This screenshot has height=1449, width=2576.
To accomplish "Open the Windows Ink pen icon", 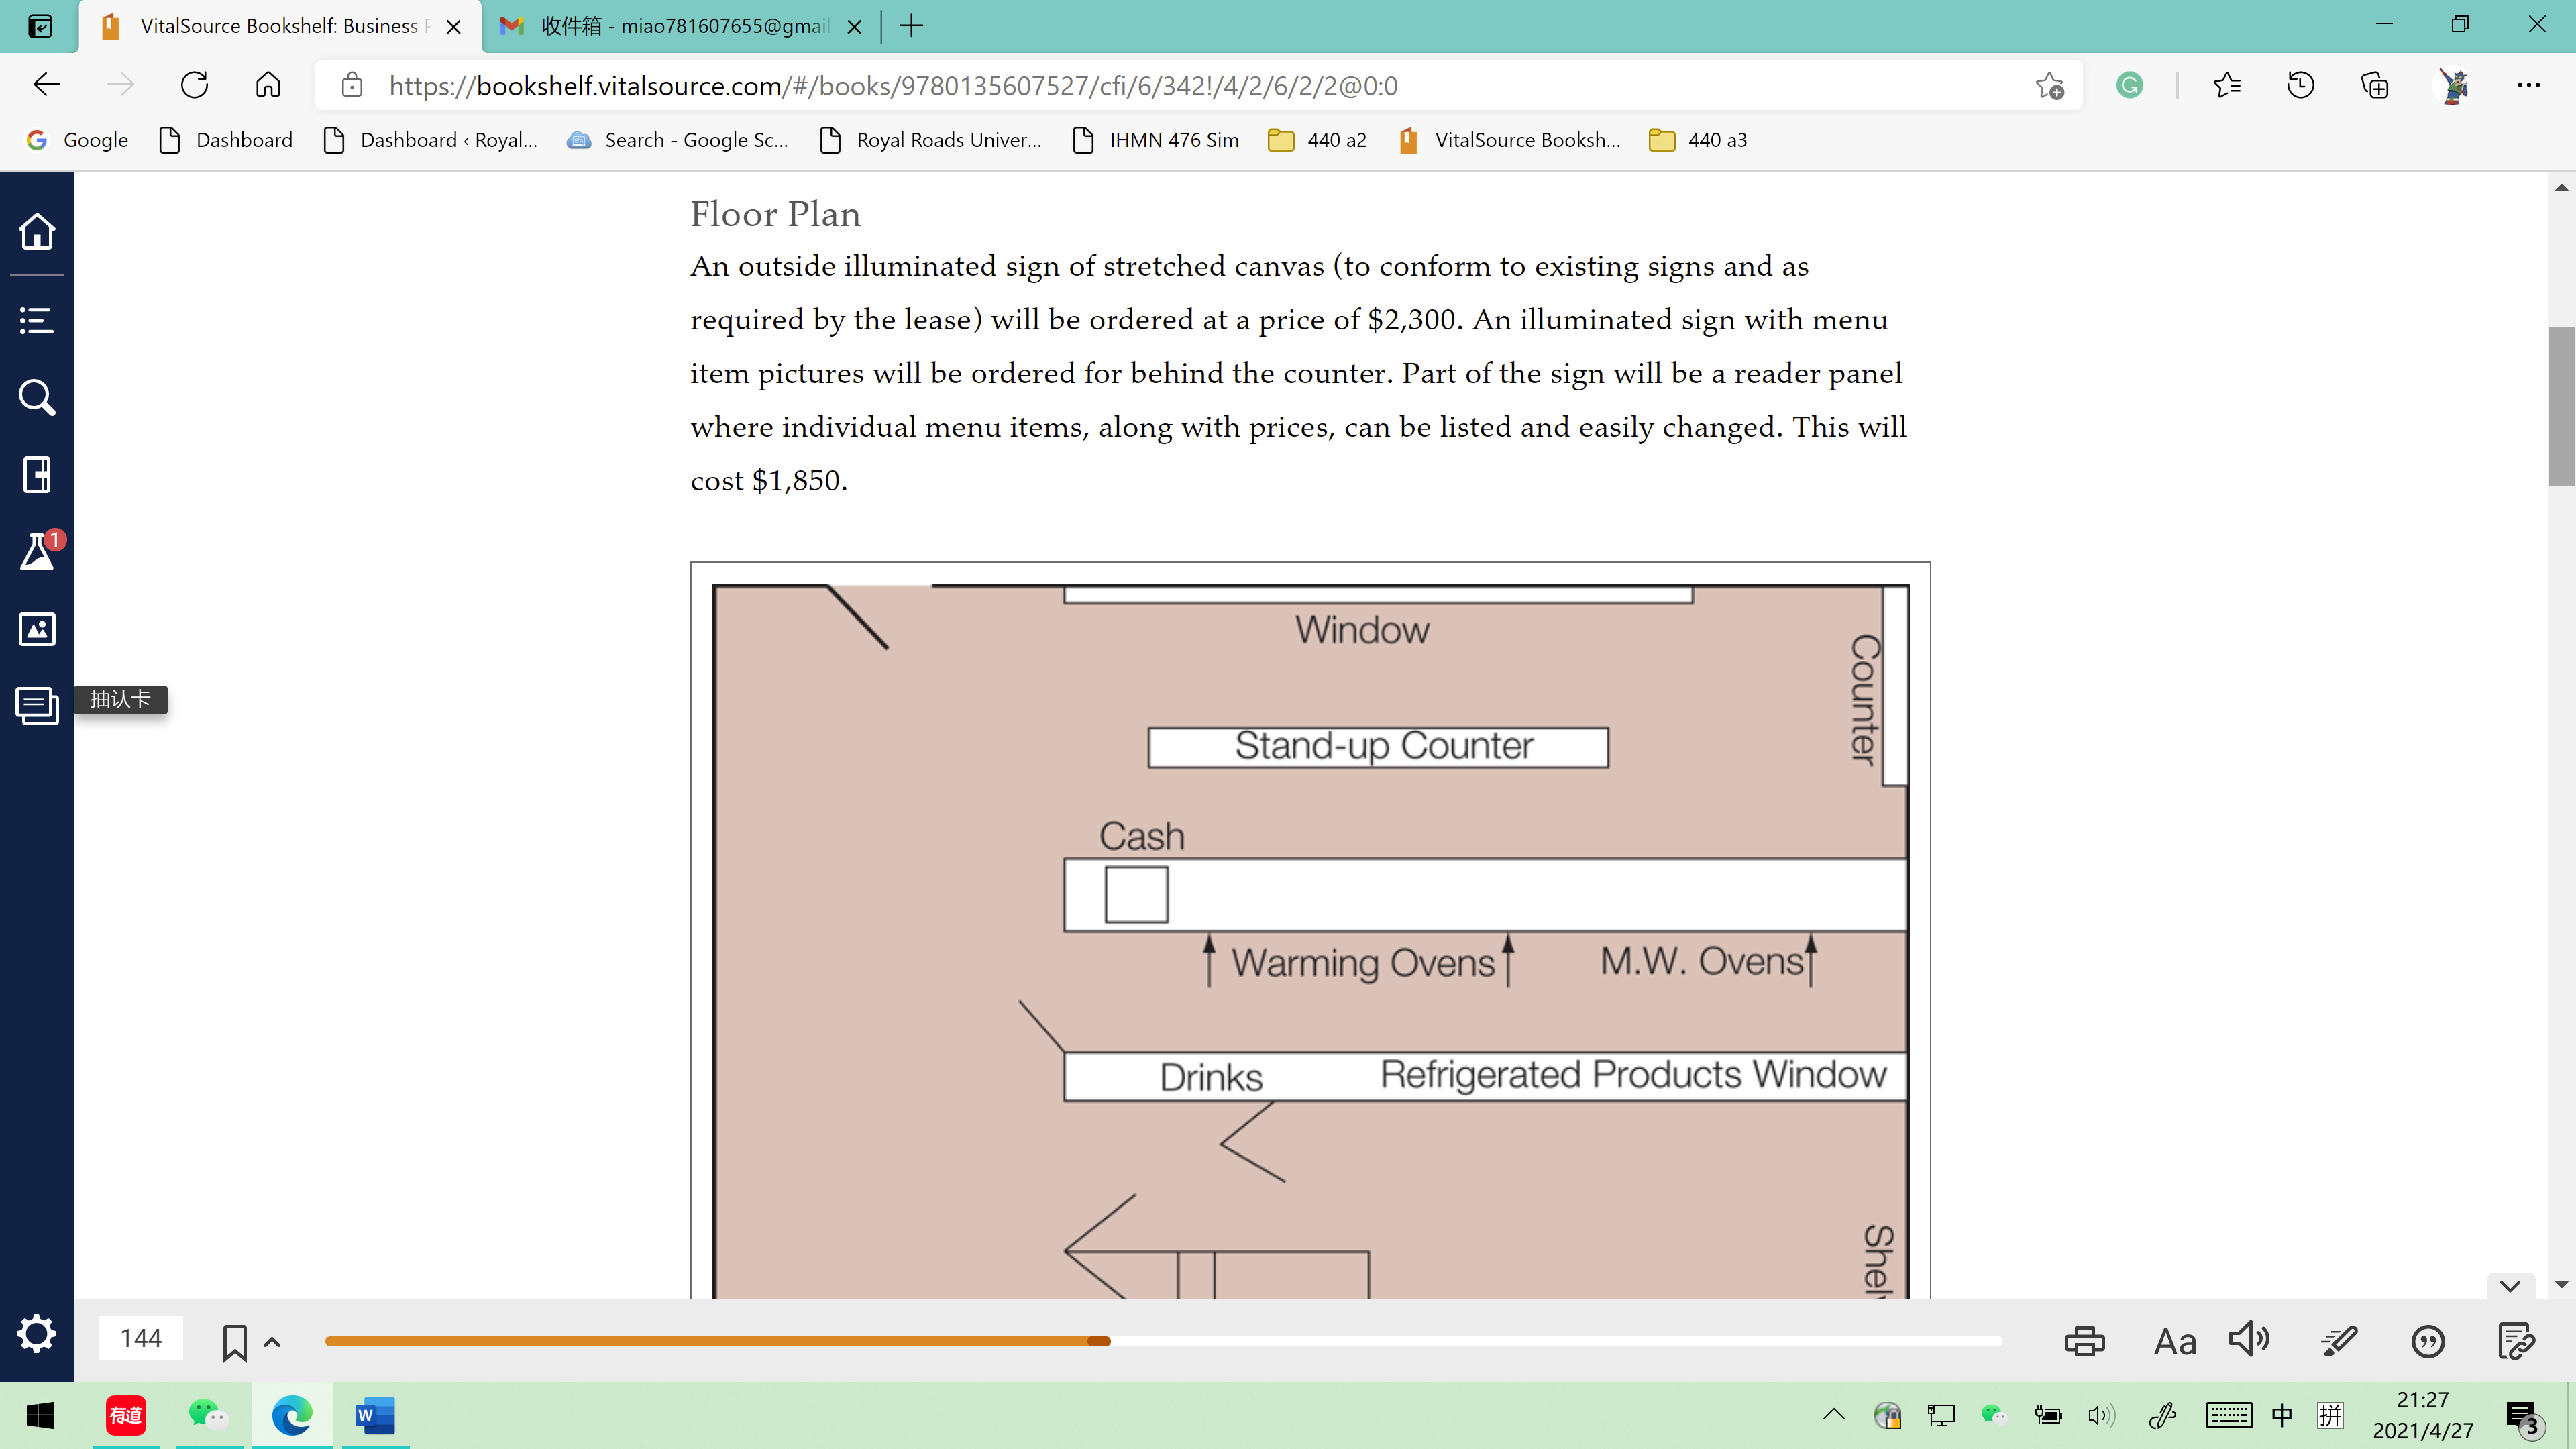I will pyautogui.click(x=2163, y=1415).
